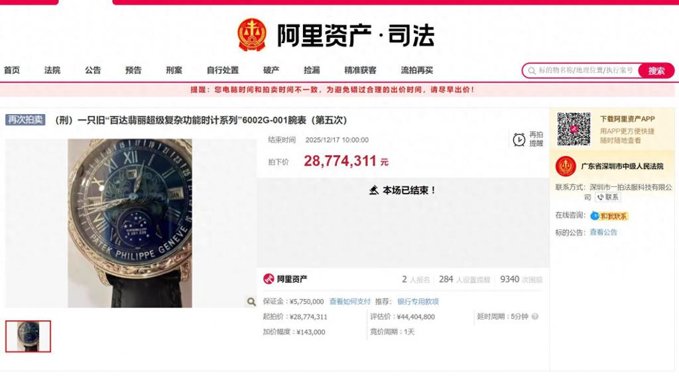679x378 pixels.
Task: Click the Shenzhen court emblem icon
Action: (x=566, y=166)
